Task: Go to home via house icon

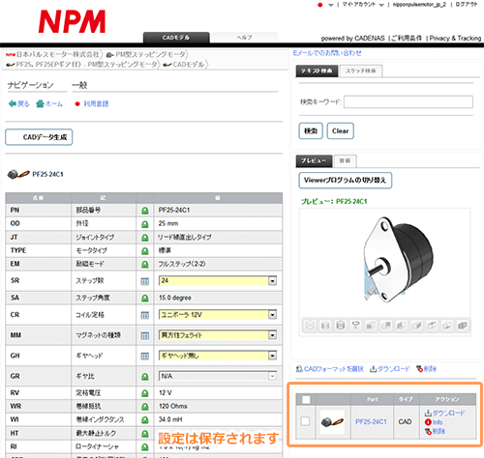Action: [40, 103]
